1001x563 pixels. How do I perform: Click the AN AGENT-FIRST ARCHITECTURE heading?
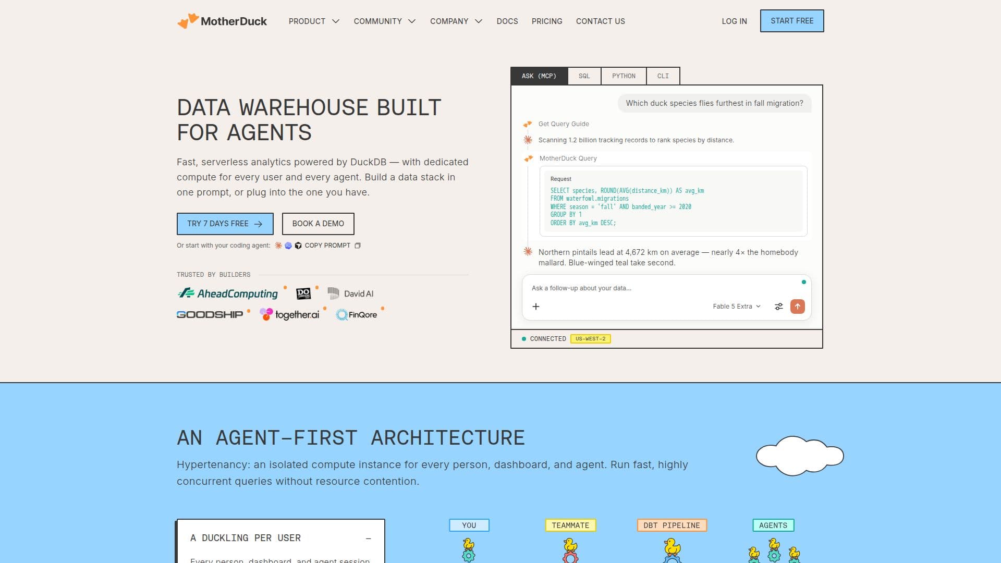coord(350,438)
